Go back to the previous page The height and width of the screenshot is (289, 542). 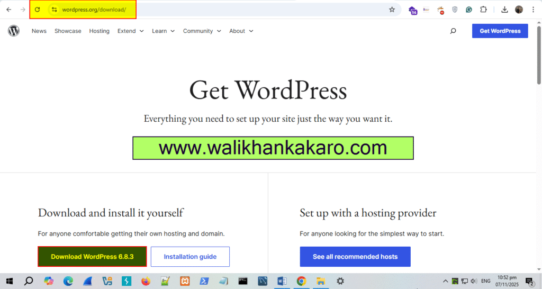tap(8, 10)
